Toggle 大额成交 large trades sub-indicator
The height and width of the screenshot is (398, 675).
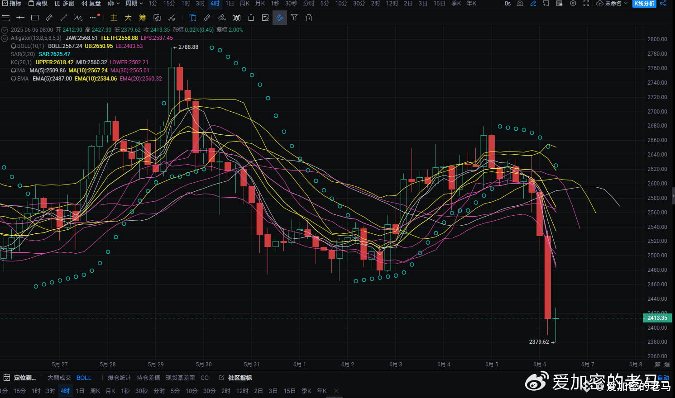point(59,378)
